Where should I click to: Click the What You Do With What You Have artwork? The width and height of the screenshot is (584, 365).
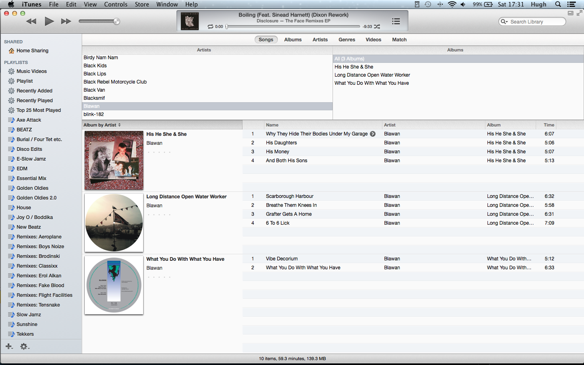pos(114,285)
